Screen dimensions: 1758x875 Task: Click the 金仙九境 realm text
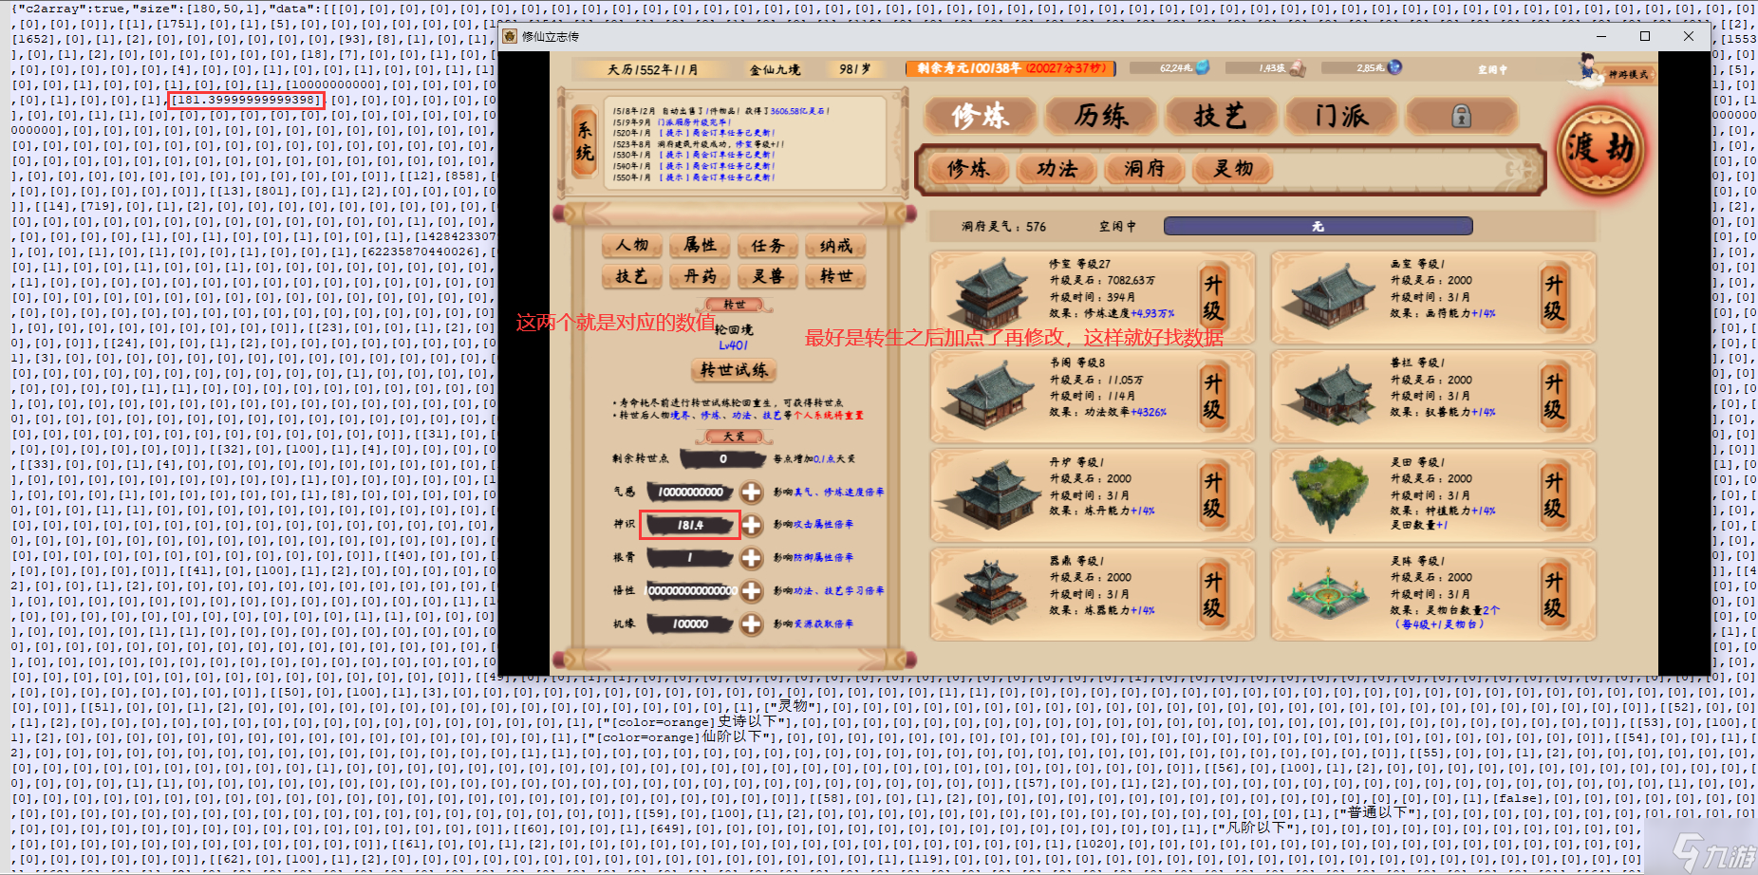click(775, 69)
